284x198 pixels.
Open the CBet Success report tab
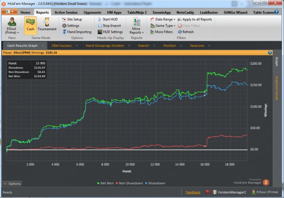click(x=61, y=46)
